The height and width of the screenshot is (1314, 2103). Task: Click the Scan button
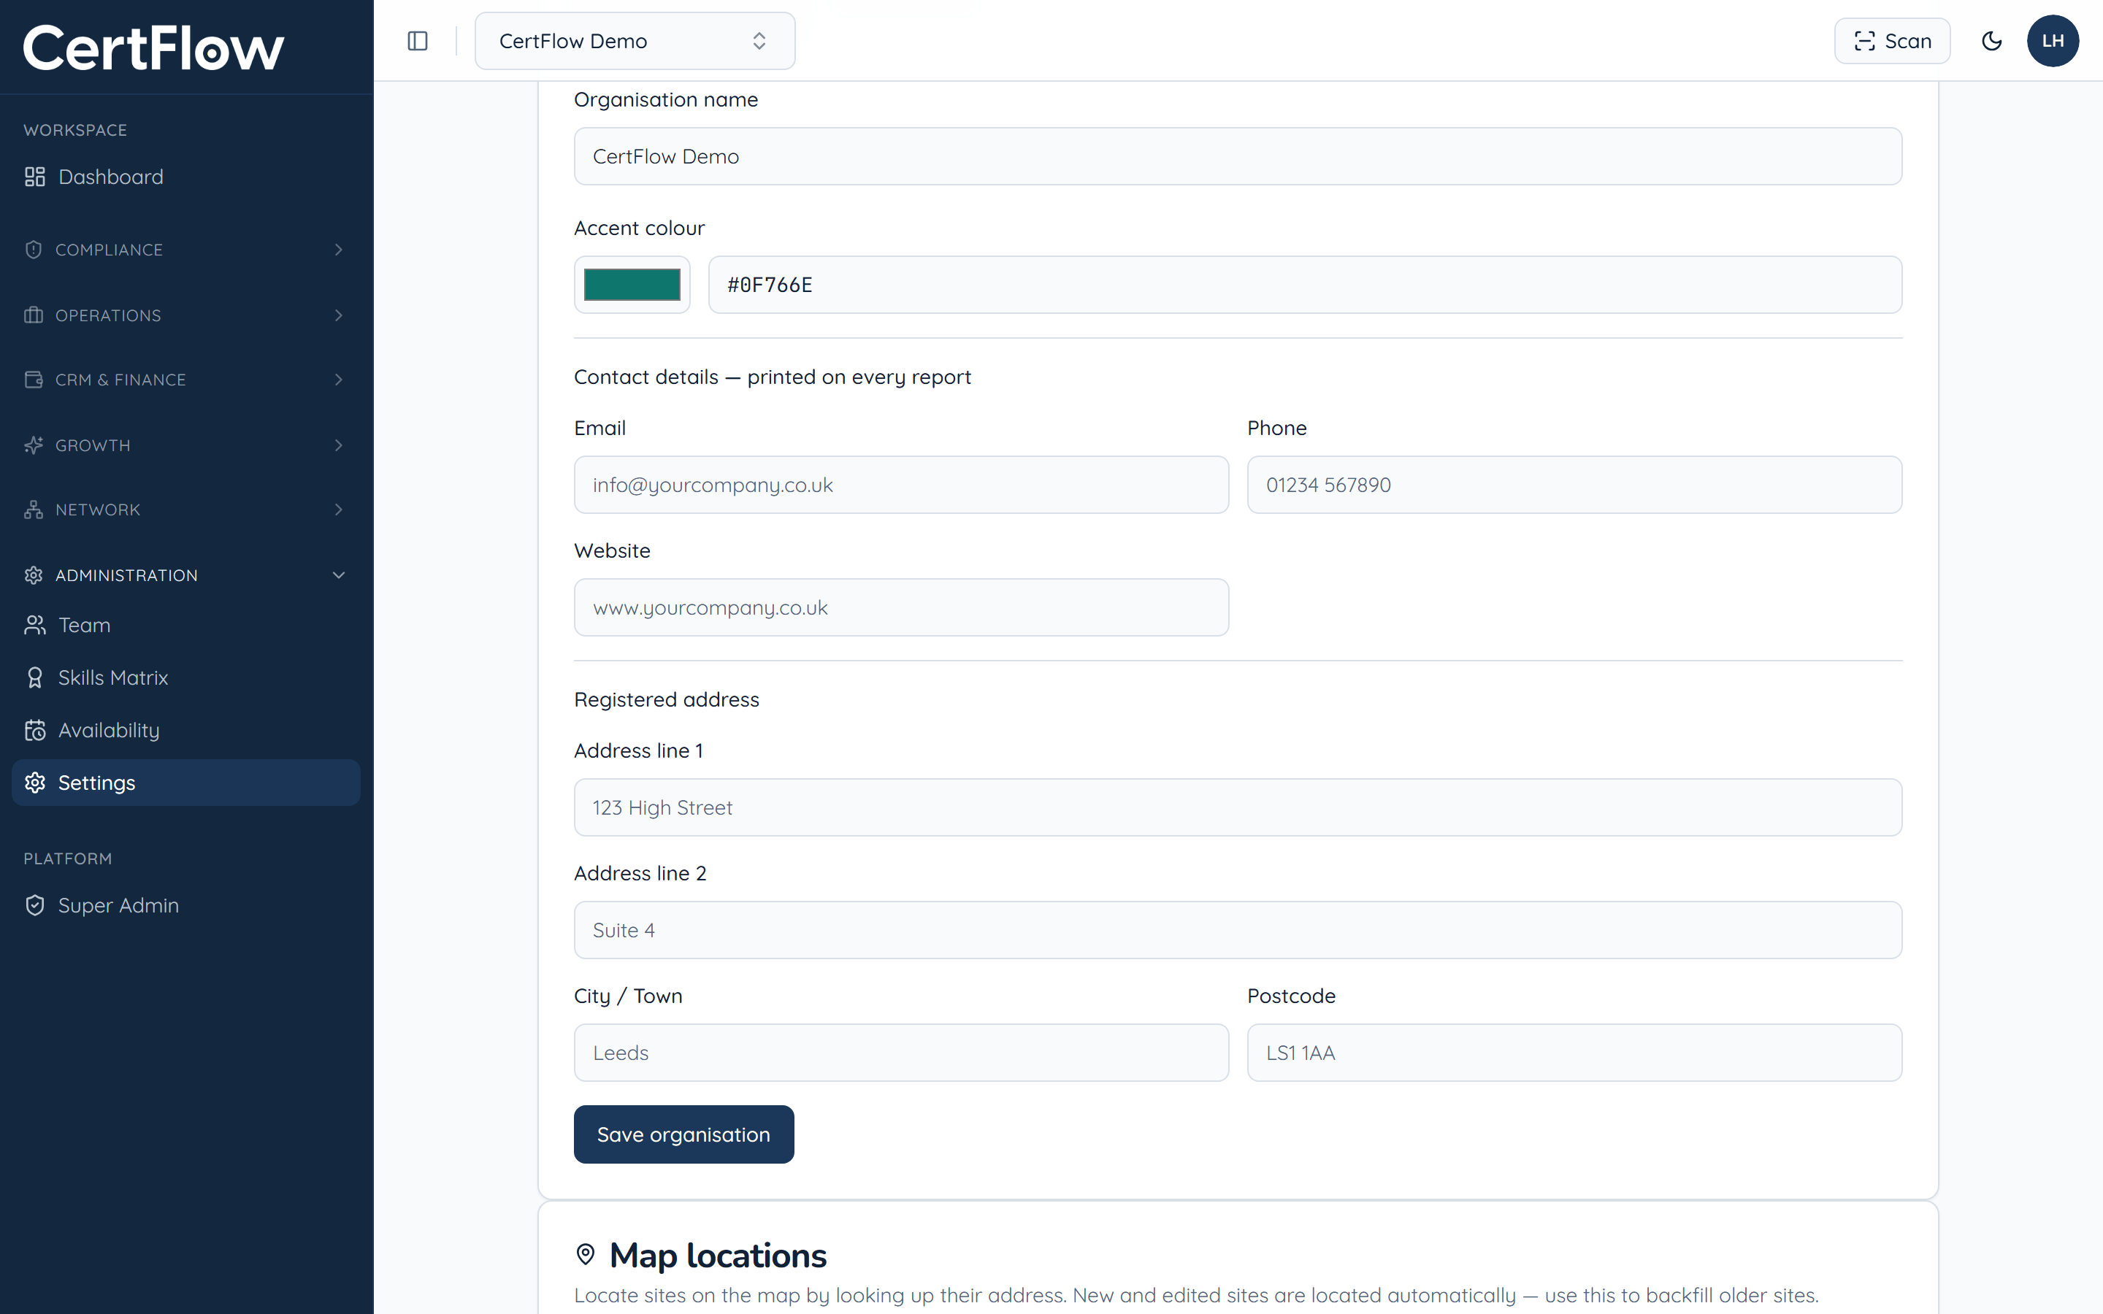tap(1892, 41)
